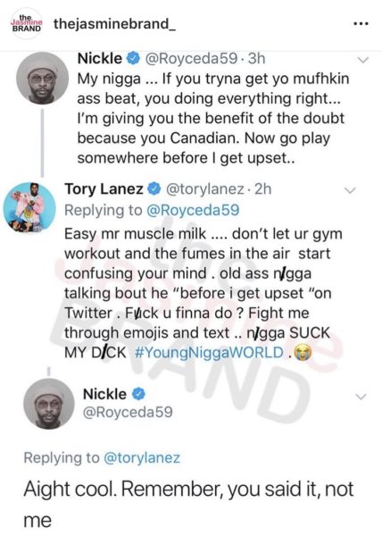Click verified badge on bottom Nickle tweet

coord(138,394)
